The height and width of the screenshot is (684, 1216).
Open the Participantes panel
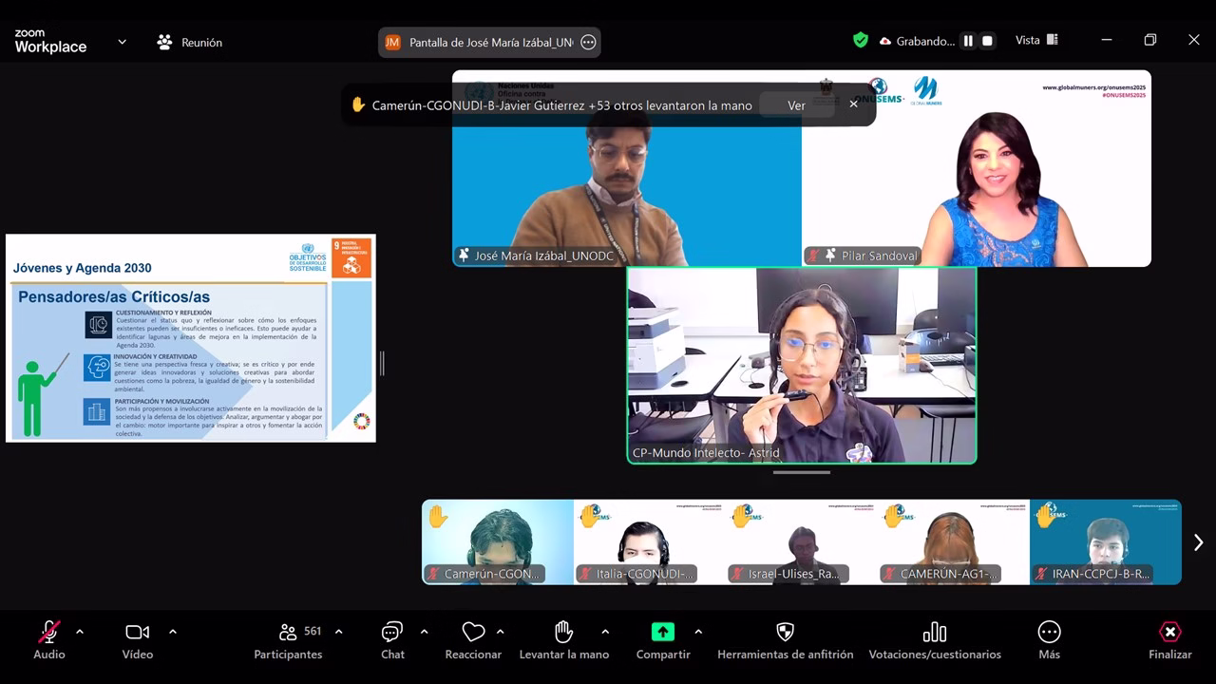pos(289,633)
